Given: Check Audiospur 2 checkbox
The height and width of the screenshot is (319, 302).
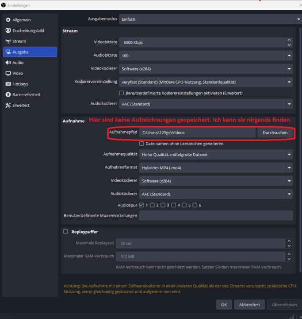Looking at the screenshot, I should click(152, 205).
